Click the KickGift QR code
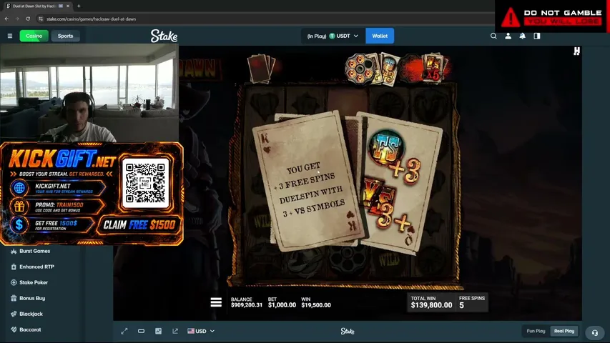 point(145,183)
